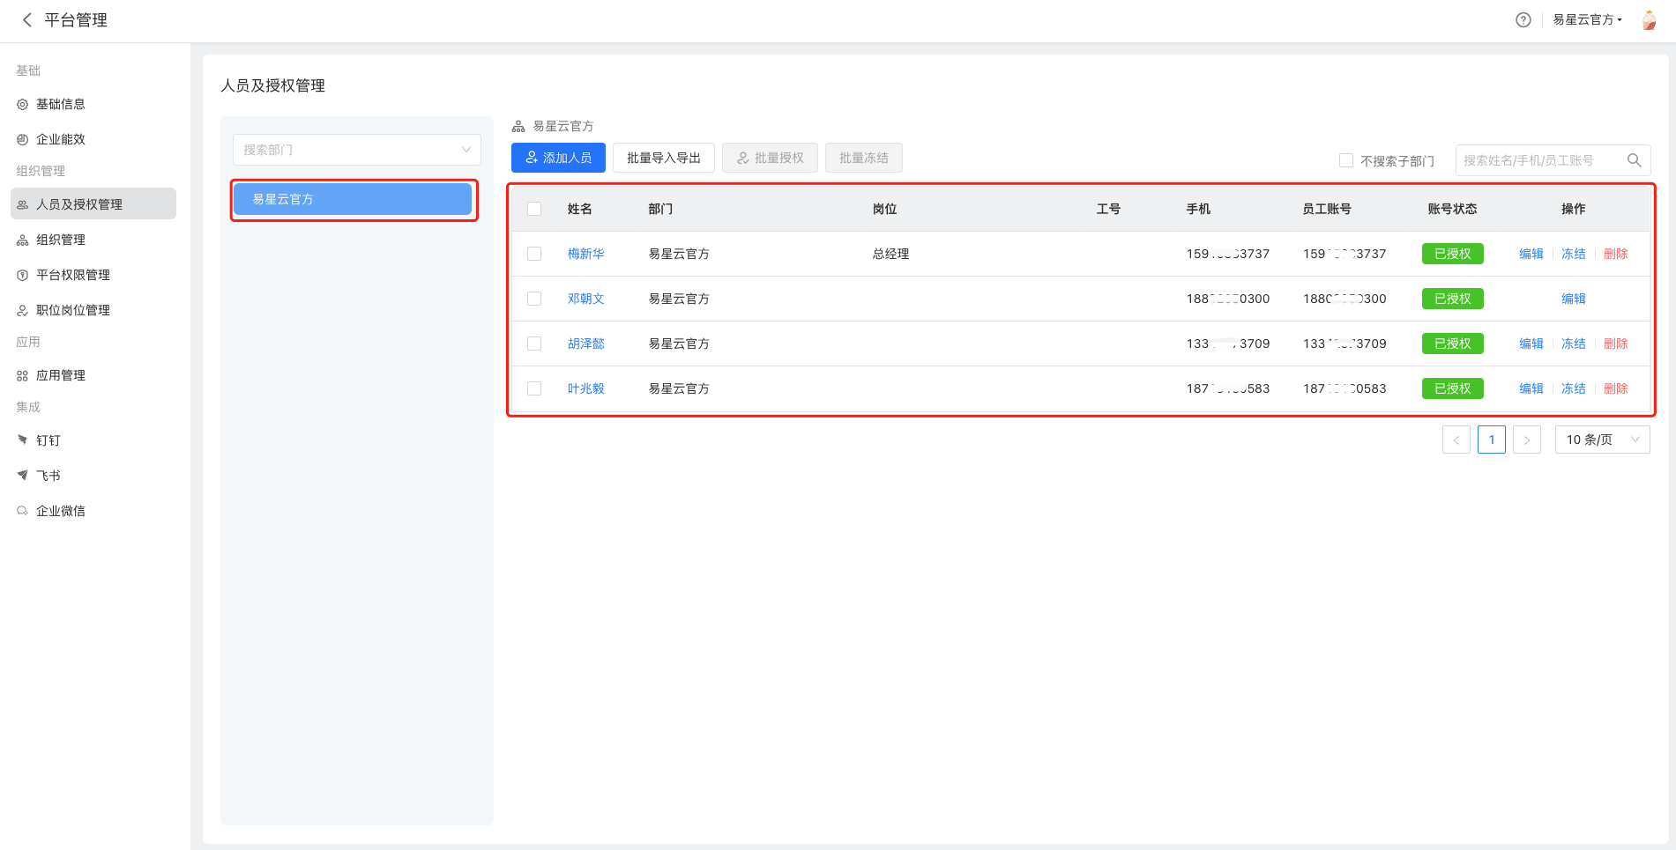Viewport: 1676px width, 850px height.
Task: Check the row checkbox for 梅新华
Action: click(534, 254)
